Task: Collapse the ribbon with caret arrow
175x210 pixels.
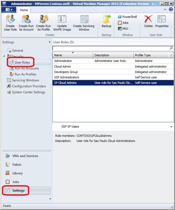Action: [x=165, y=10]
